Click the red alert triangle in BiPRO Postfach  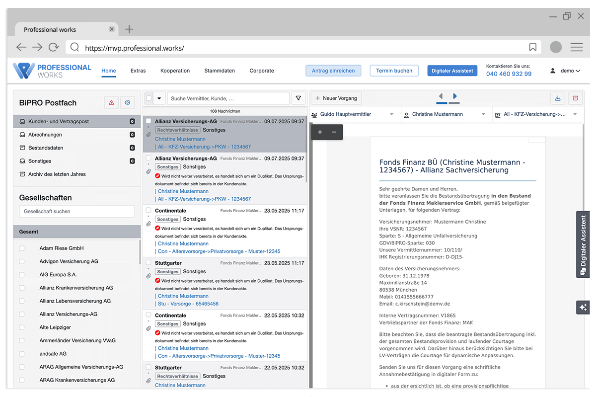click(x=112, y=102)
